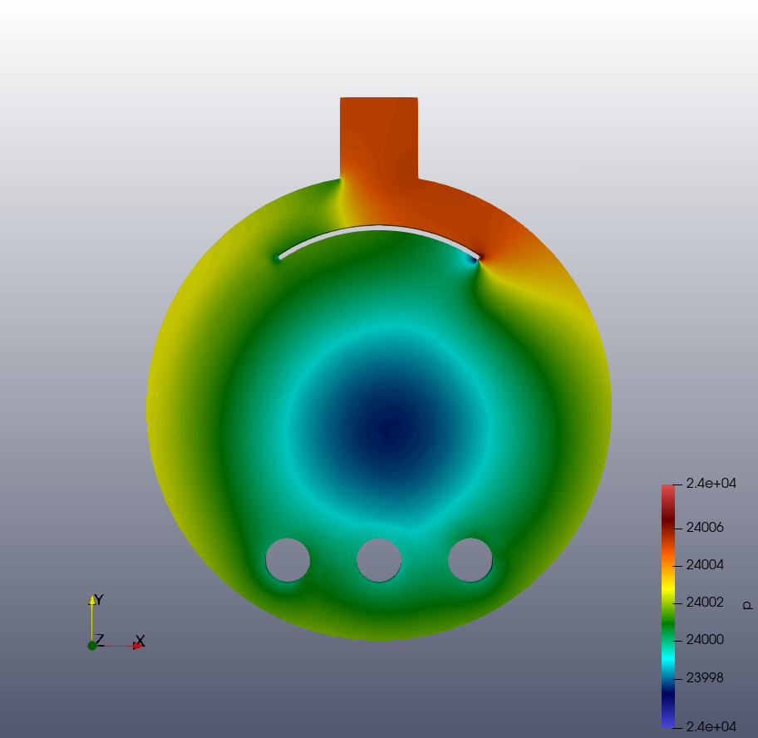The height and width of the screenshot is (738, 758).
Task: Click the 23998 legend tick label
Action: point(705,678)
